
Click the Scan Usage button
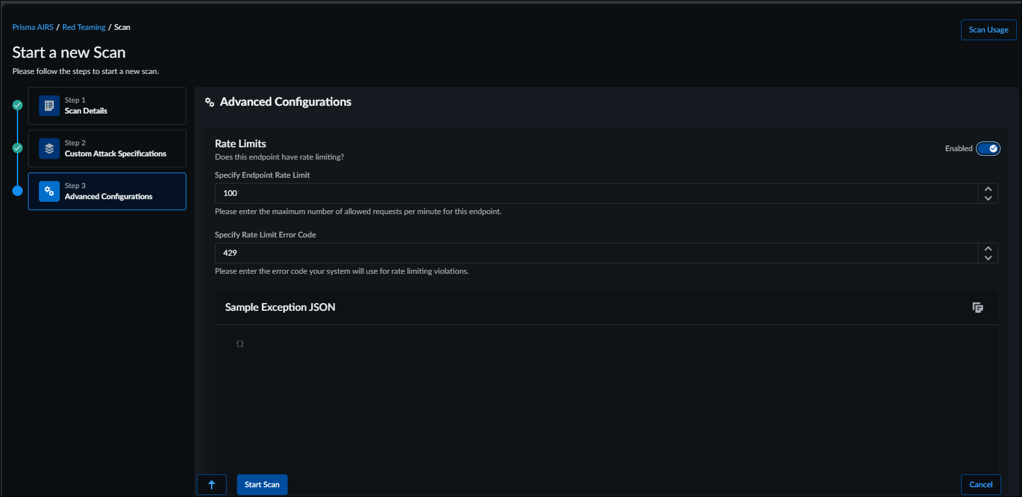(x=988, y=30)
